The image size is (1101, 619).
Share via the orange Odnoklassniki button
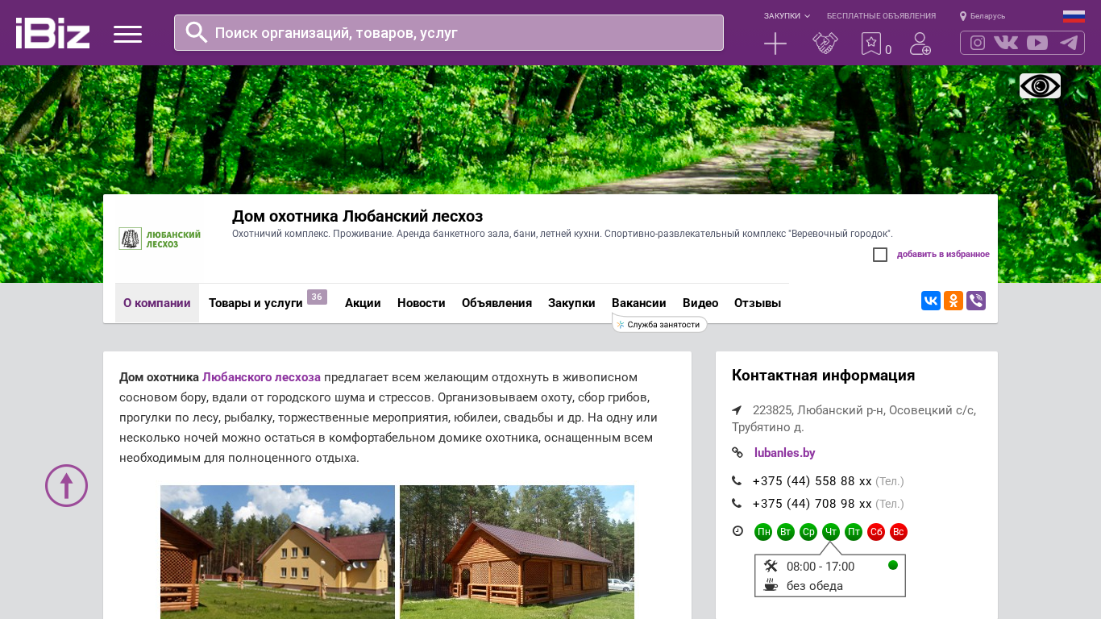(954, 301)
